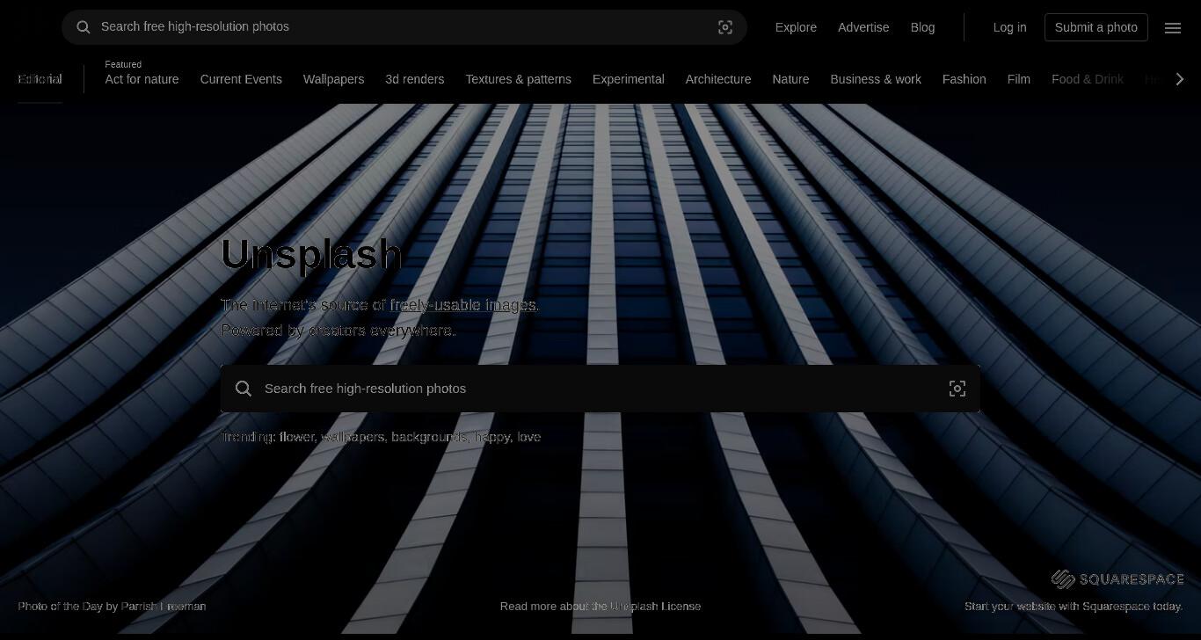The width and height of the screenshot is (1201, 640).
Task: Open the Advertise link
Action: point(863,27)
